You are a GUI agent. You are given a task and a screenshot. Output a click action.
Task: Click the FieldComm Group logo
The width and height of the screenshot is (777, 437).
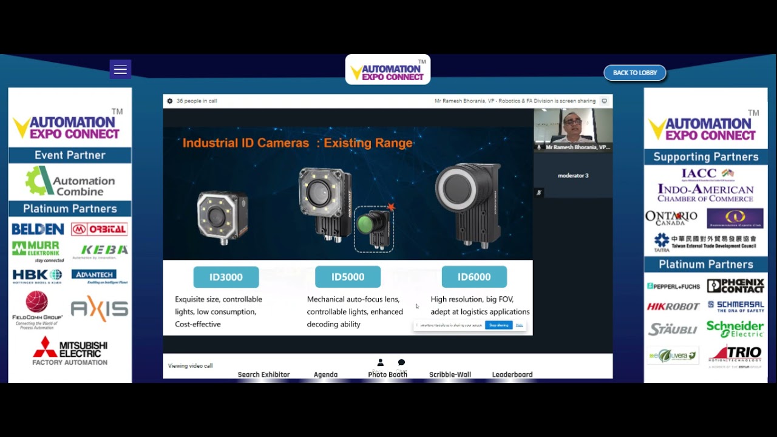pos(38,310)
